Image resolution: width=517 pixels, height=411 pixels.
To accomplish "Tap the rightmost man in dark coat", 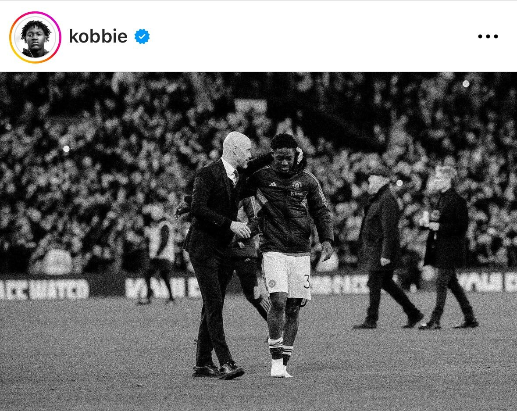I will (449, 247).
